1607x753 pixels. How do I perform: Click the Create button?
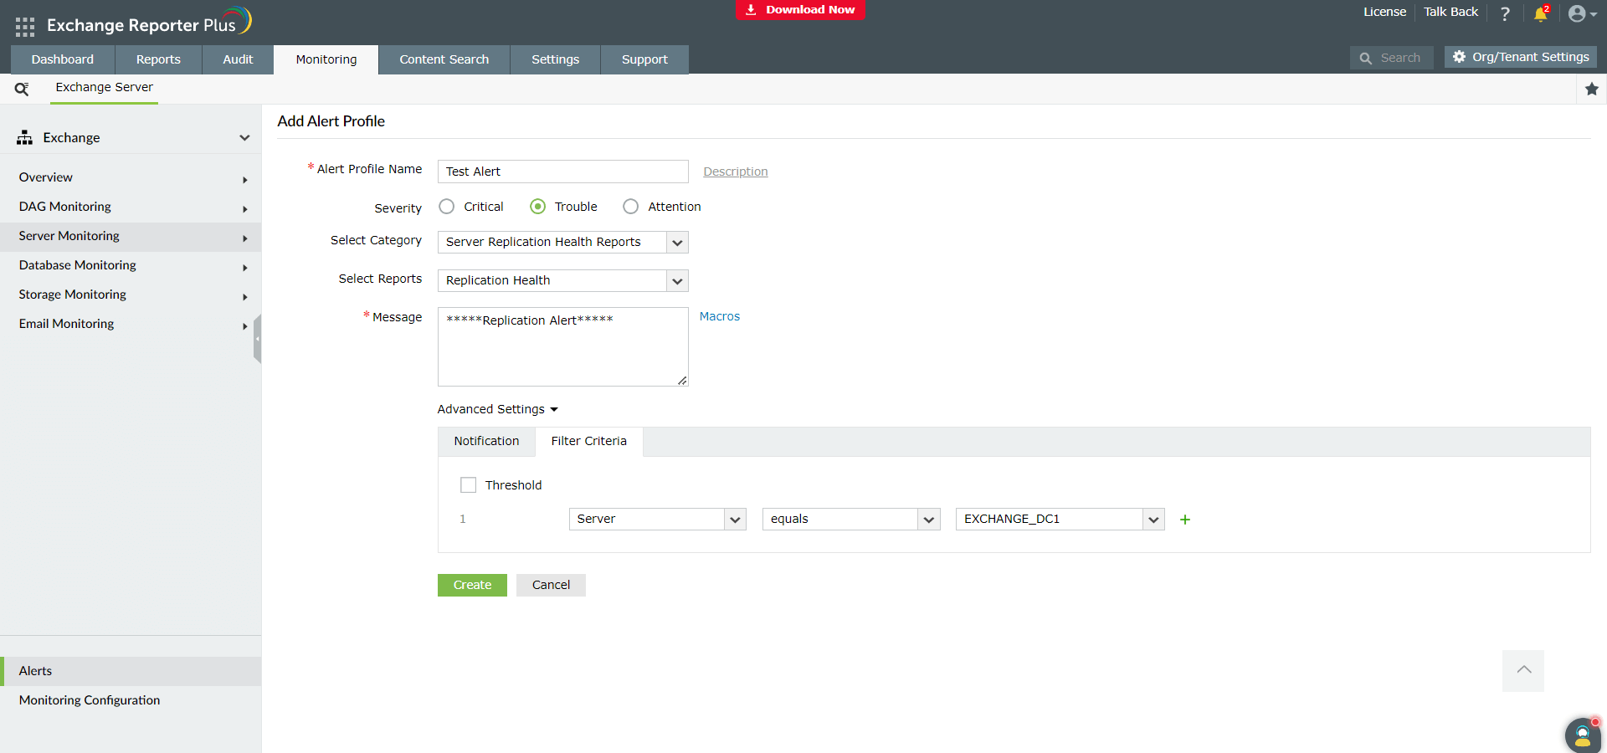click(471, 585)
